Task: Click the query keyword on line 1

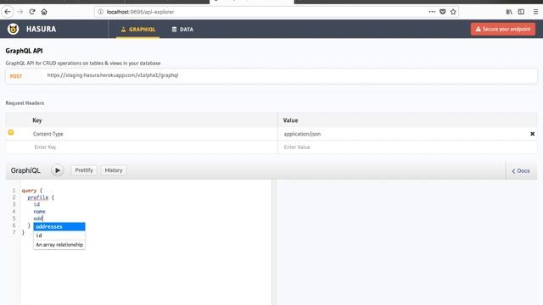Action: (x=29, y=191)
